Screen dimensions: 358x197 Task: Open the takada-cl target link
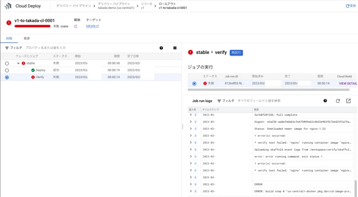pyautogui.click(x=92, y=26)
